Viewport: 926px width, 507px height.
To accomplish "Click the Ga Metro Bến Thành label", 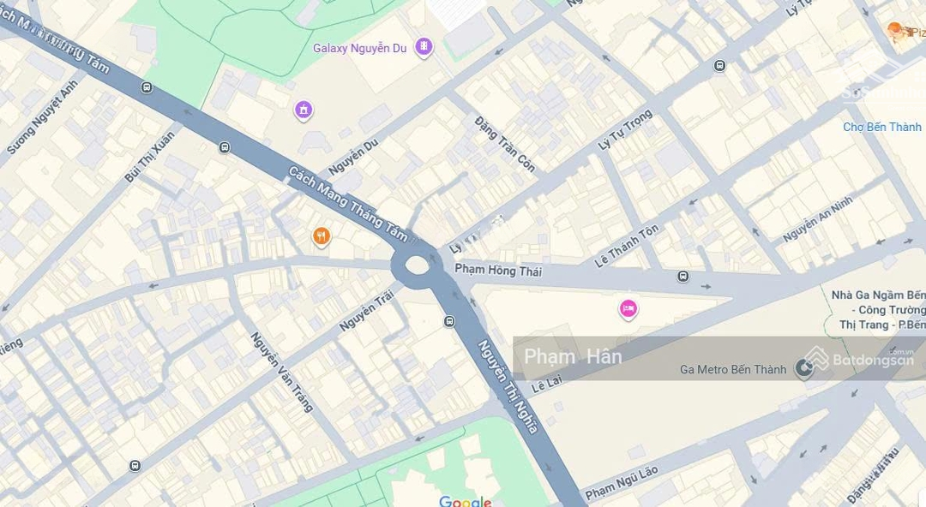I will pyautogui.click(x=733, y=369).
